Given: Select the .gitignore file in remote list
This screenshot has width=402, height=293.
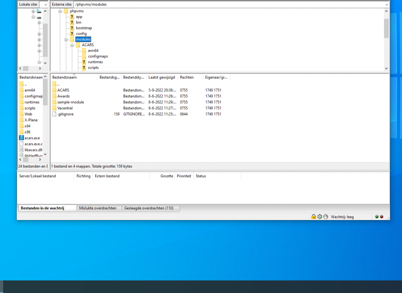Looking at the screenshot, I should click(65, 114).
